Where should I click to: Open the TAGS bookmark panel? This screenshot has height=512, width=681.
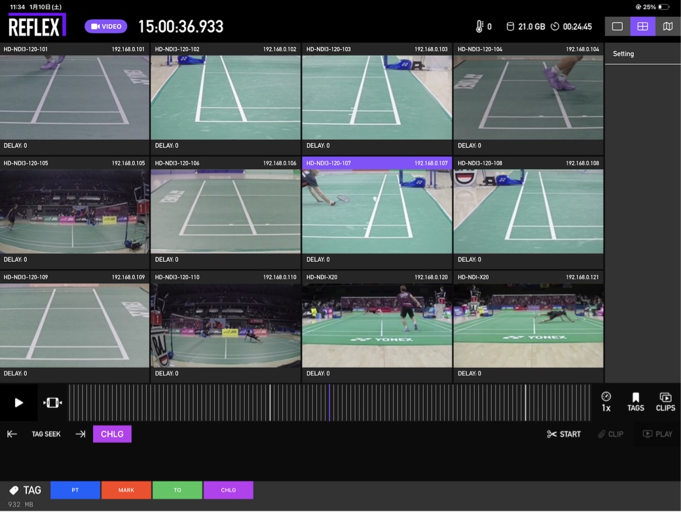coord(635,402)
